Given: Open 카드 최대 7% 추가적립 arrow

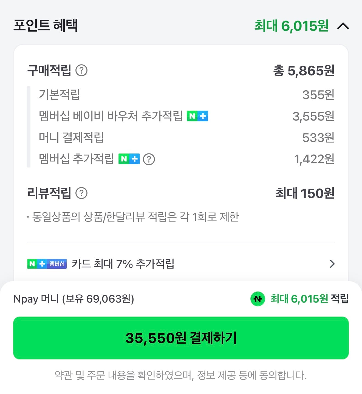Looking at the screenshot, I should coord(332,264).
